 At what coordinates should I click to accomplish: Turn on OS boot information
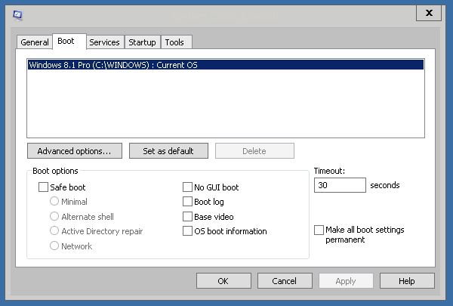tap(187, 231)
